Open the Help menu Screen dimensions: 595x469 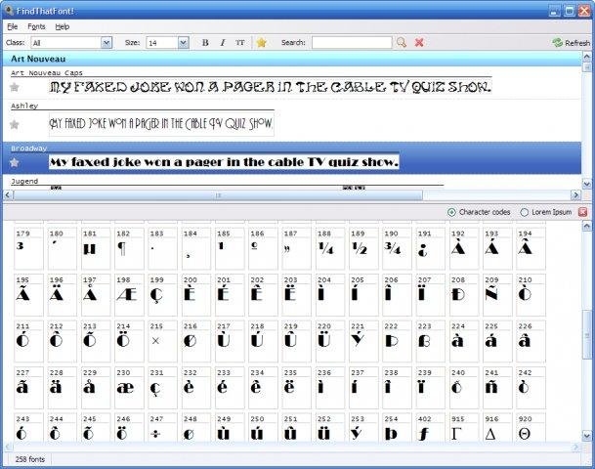(63, 26)
